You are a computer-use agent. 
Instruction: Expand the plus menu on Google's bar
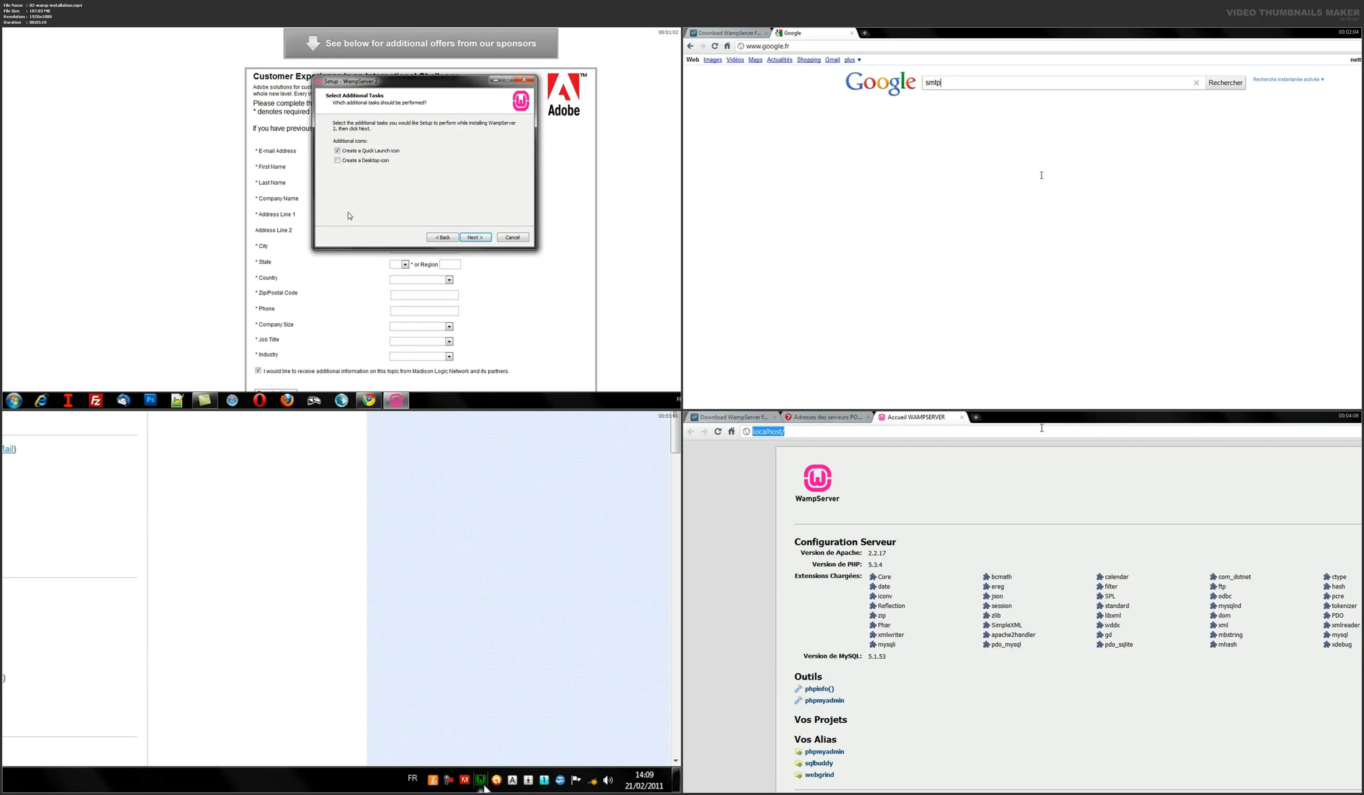point(852,60)
